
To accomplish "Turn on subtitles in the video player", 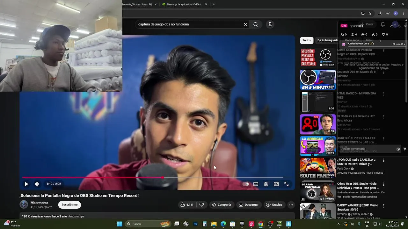I will (256, 184).
